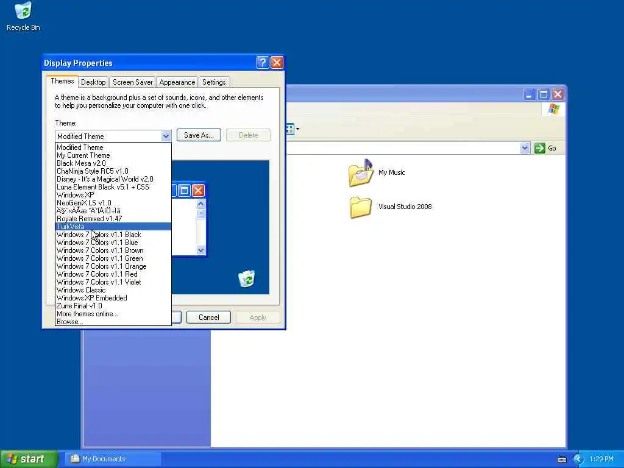This screenshot has width=624, height=468.
Task: Pick Black Mesa v2.0 theme
Action: (113, 163)
